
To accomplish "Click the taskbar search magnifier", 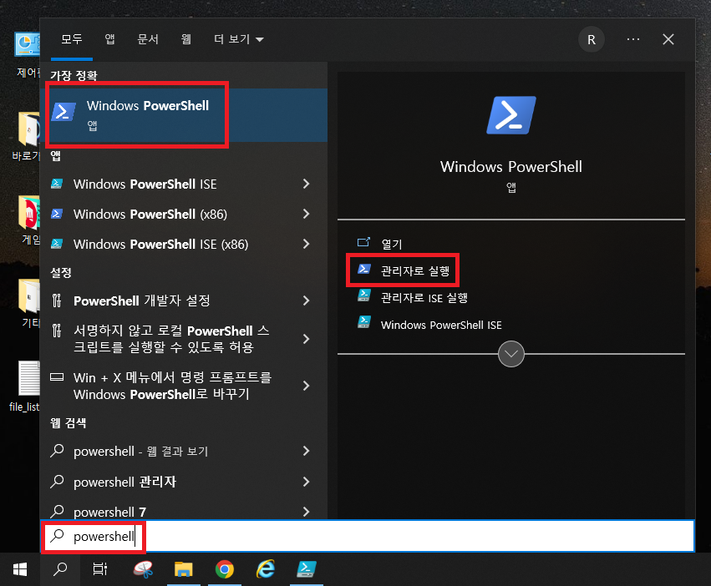I will click(60, 569).
